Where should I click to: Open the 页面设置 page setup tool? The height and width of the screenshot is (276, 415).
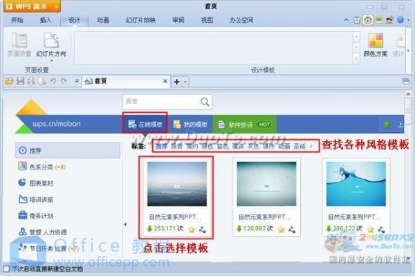pos(19,44)
